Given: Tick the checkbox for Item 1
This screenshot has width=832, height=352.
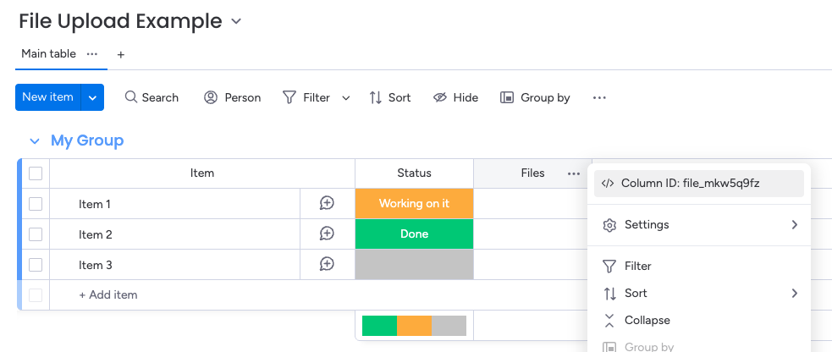Looking at the screenshot, I should click(36, 204).
